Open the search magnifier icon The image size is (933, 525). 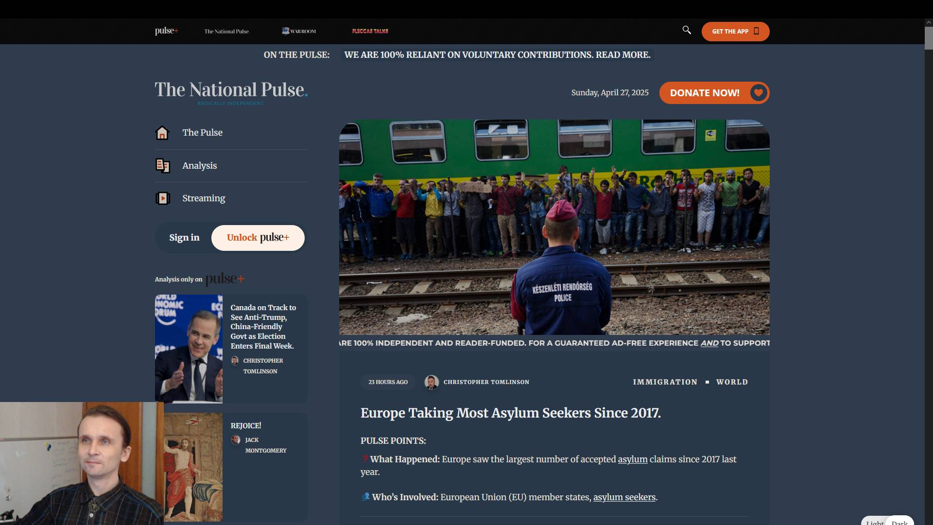pos(687,30)
